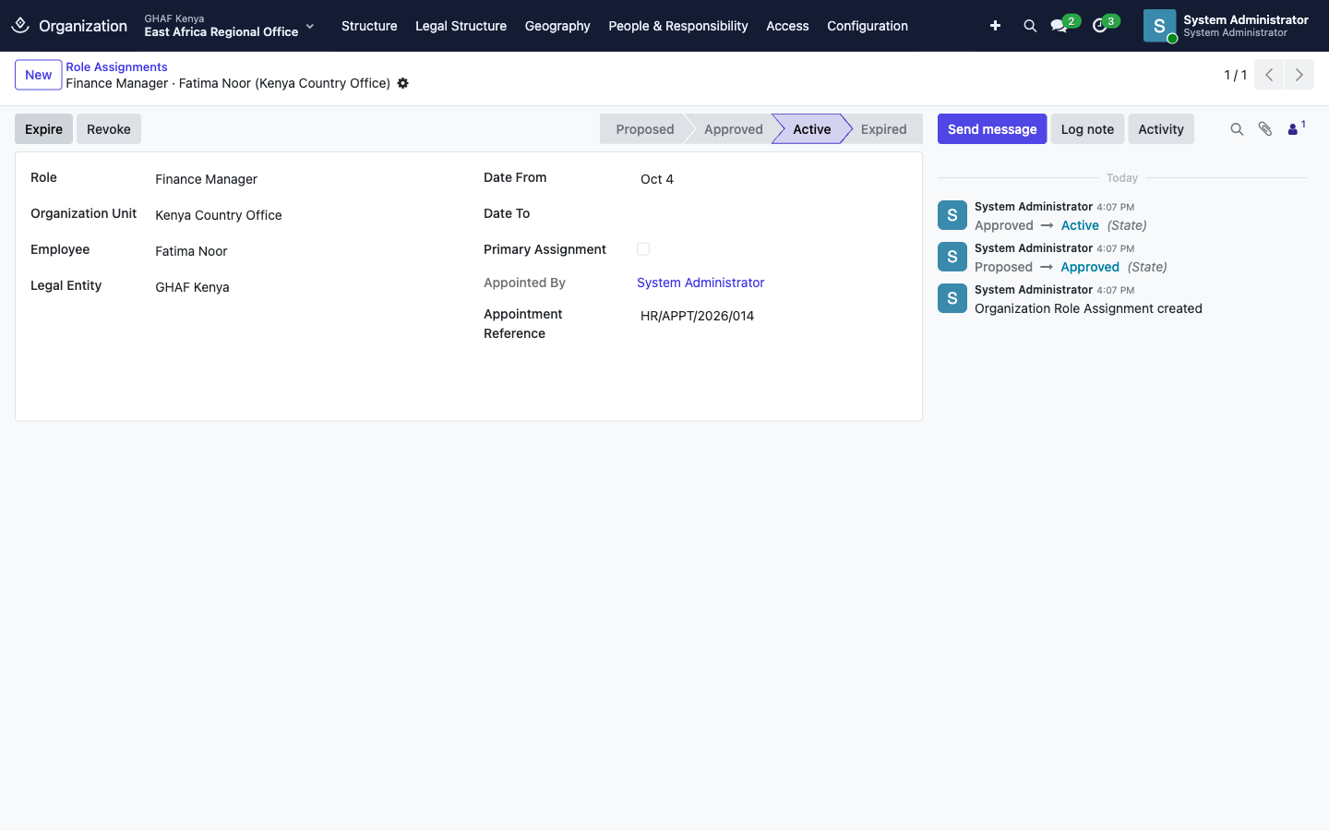Click the Activity button

[1161, 129]
